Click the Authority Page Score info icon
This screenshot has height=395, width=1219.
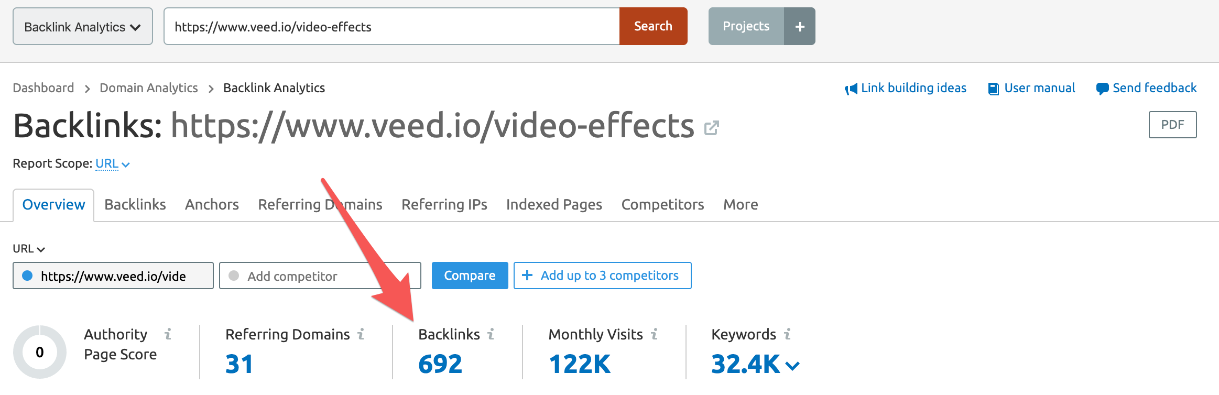tap(168, 334)
